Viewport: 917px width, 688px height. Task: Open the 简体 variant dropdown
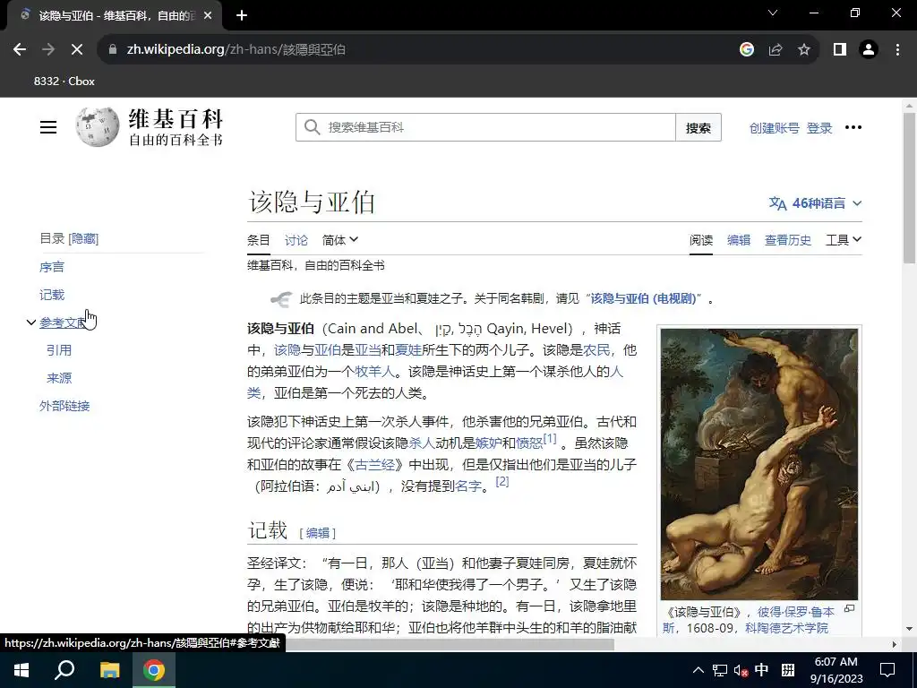[x=339, y=240]
